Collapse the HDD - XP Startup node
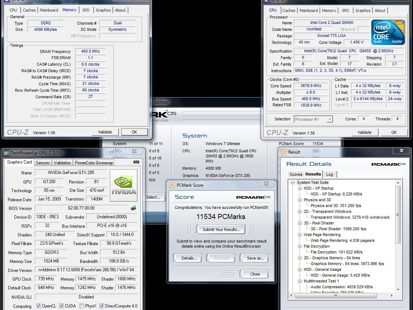The width and height of the screenshot is (413, 310). [x=300, y=188]
